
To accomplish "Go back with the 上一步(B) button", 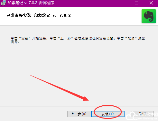I will 79,114.
